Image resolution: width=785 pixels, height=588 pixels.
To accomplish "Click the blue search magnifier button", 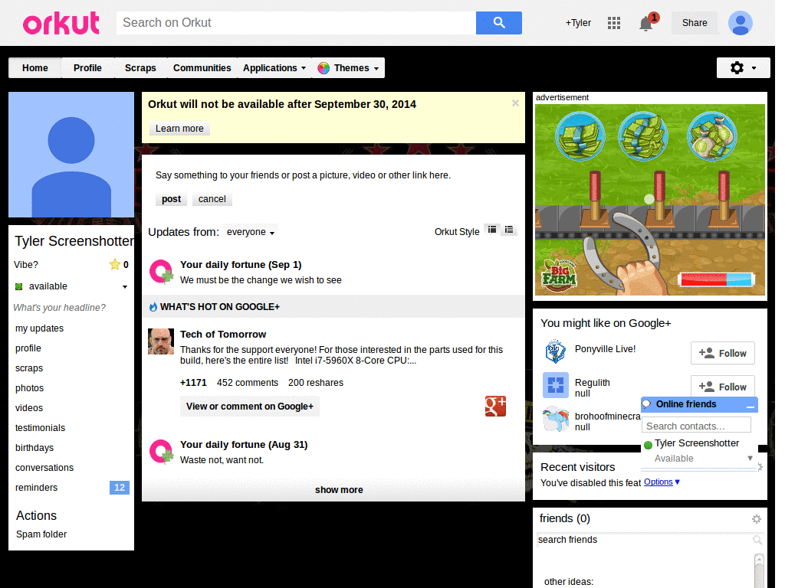I will pyautogui.click(x=498, y=22).
